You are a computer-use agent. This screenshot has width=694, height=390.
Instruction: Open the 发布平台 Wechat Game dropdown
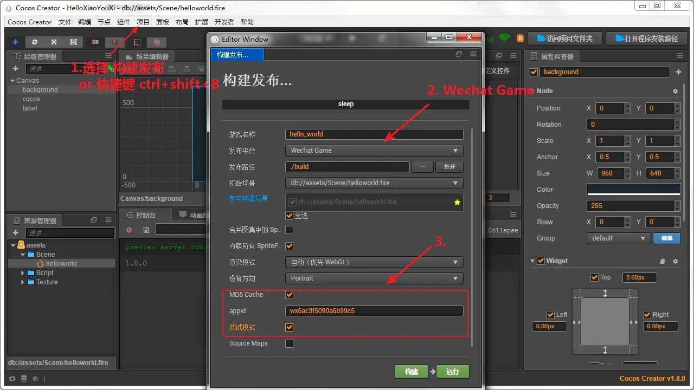click(x=374, y=151)
